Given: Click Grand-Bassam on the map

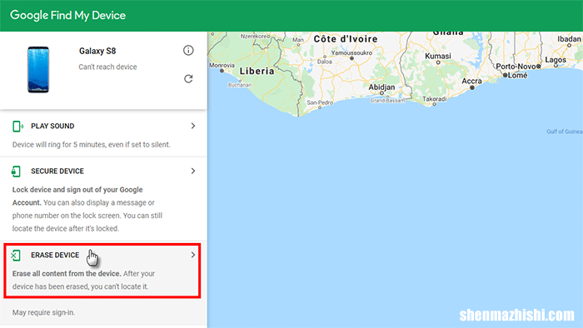Looking at the screenshot, I should 388,101.
